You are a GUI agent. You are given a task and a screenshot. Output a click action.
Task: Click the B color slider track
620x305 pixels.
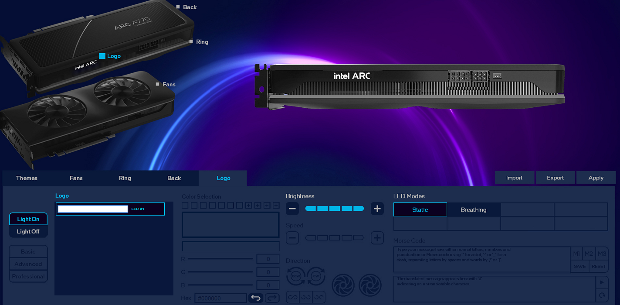[x=220, y=285]
